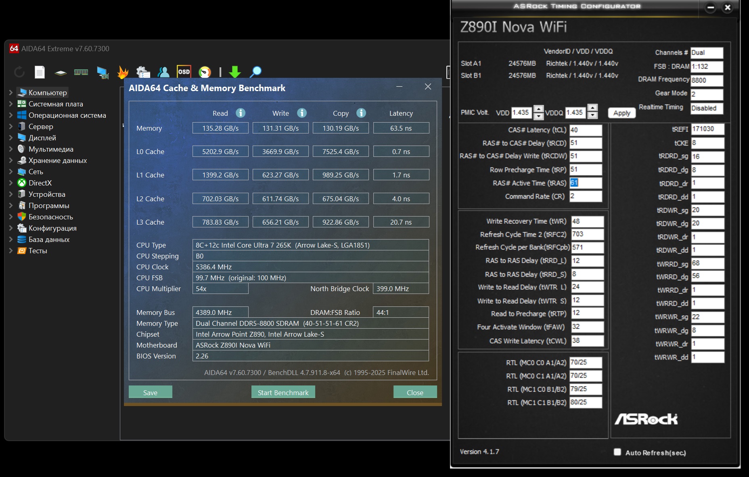Expand the Системная плата tree node
The height and width of the screenshot is (477, 749).
(11, 104)
